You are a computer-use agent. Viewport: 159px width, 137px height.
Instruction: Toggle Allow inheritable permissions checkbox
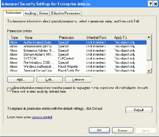9,89
